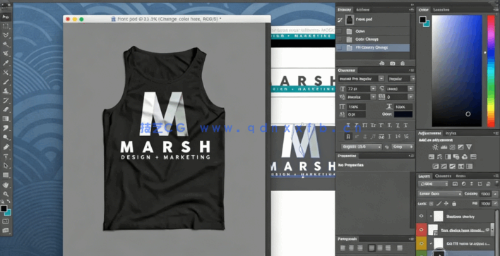Add a Photo Filter adjustment
The height and width of the screenshot is (256, 500).
456,157
